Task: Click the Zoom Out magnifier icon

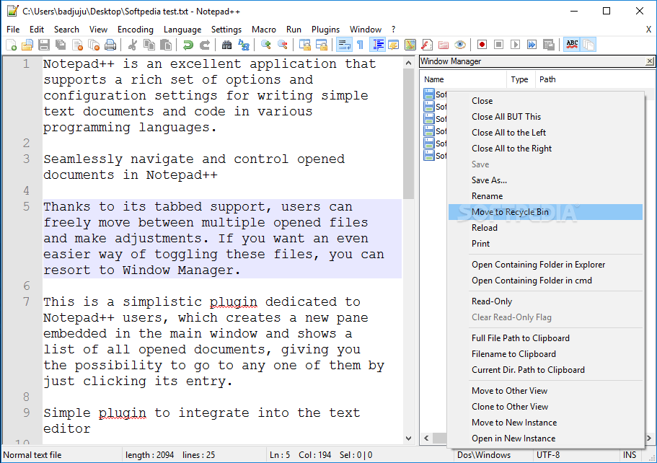Action: pyautogui.click(x=283, y=45)
